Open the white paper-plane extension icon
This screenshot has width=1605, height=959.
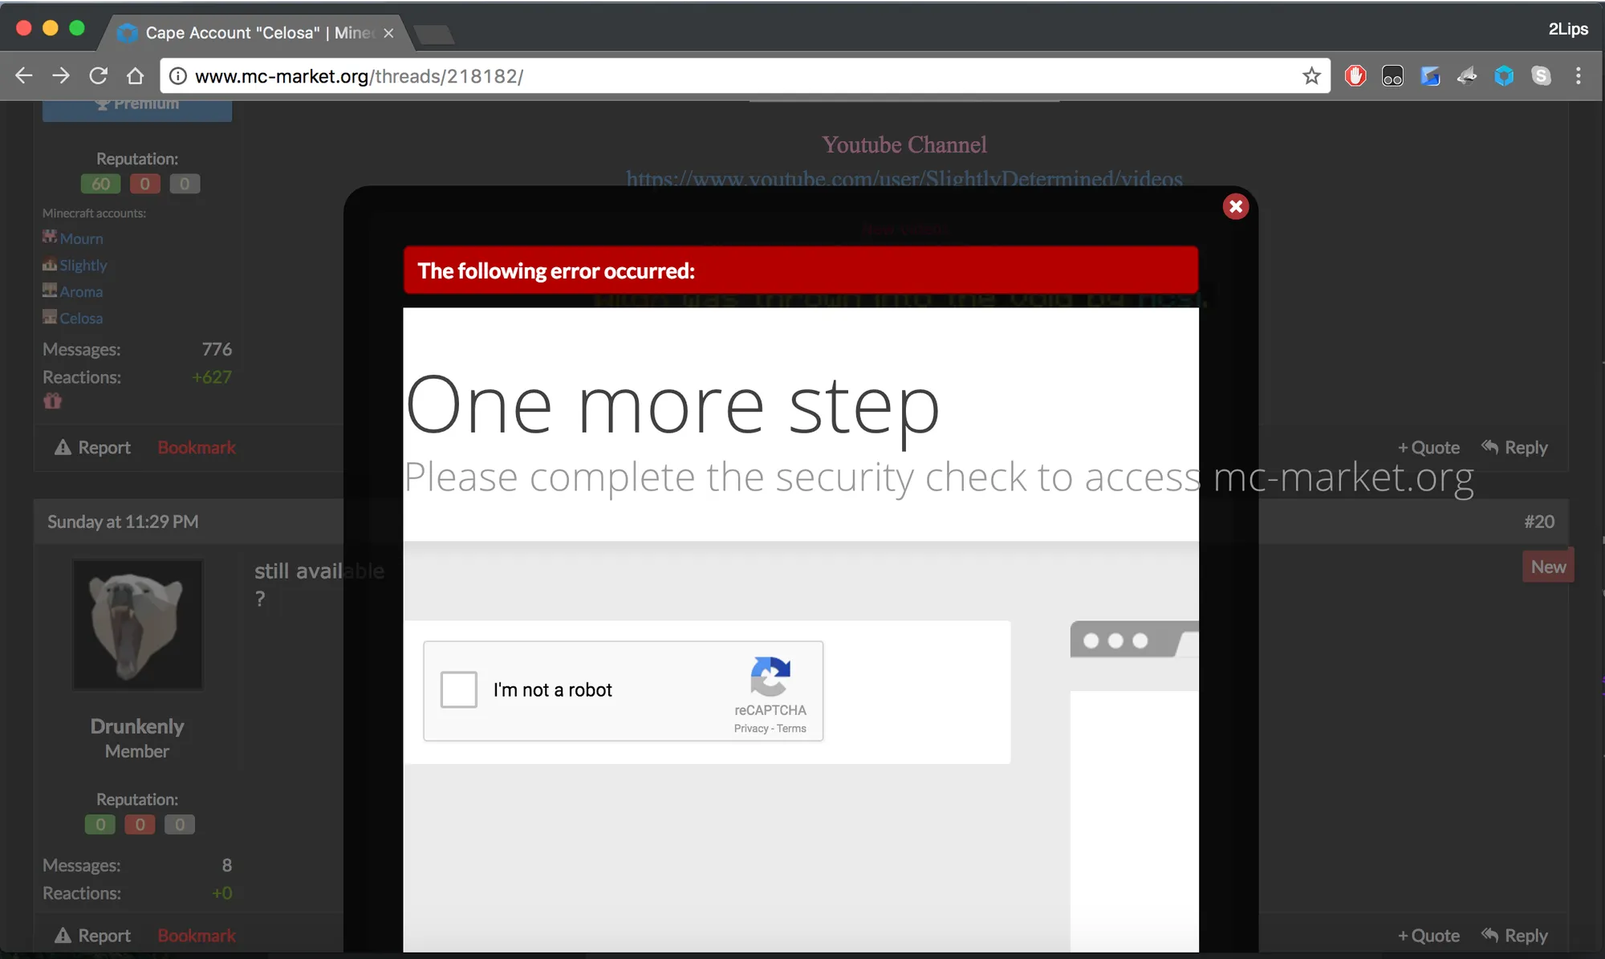[x=1467, y=76]
